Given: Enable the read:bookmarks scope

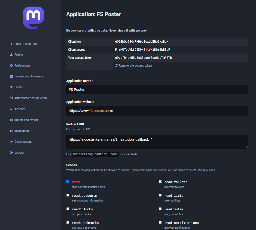Looking at the screenshot, I should [x=68, y=222].
